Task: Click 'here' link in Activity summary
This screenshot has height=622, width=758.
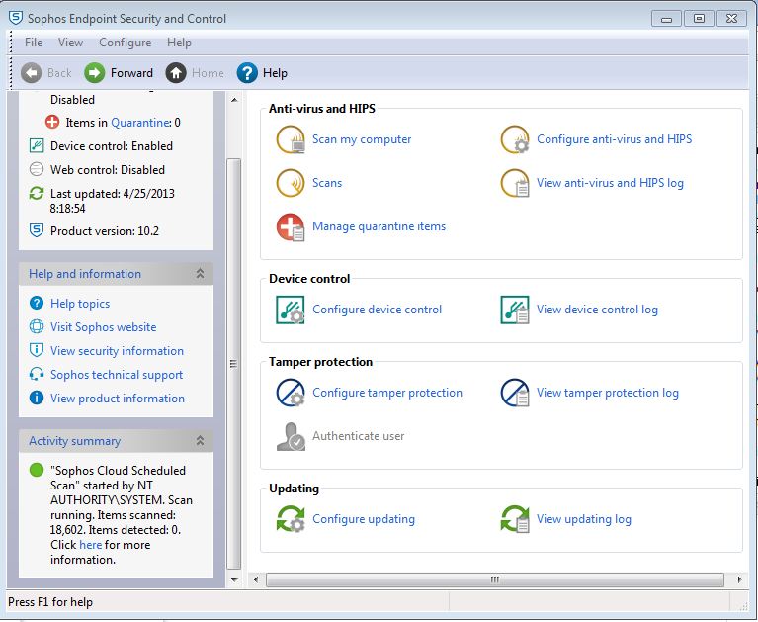Action: 90,545
